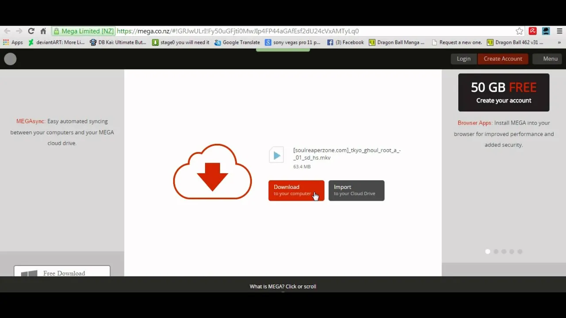Expand the bookmarks overflow chevron
Viewport: 566px width, 318px height.
click(559, 42)
